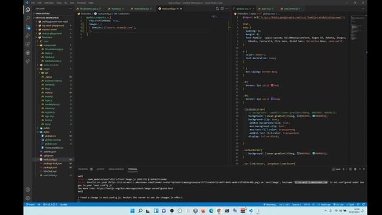Switch to the marketplace.js editor tab

(x=141, y=8)
